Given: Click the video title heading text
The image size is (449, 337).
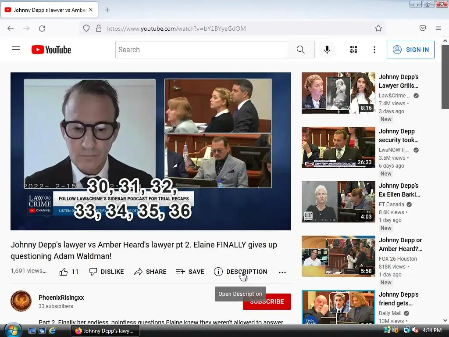Looking at the screenshot, I should point(144,251).
